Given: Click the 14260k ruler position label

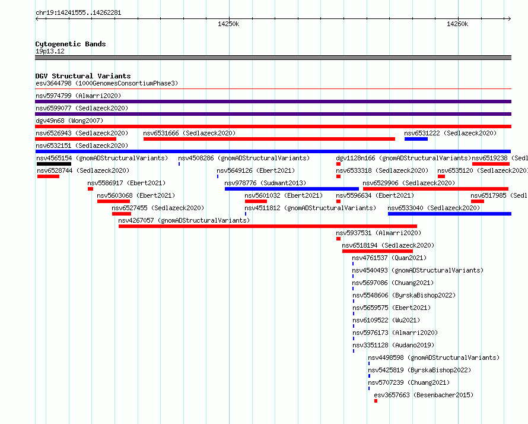Looking at the screenshot, I should pyautogui.click(x=457, y=24).
